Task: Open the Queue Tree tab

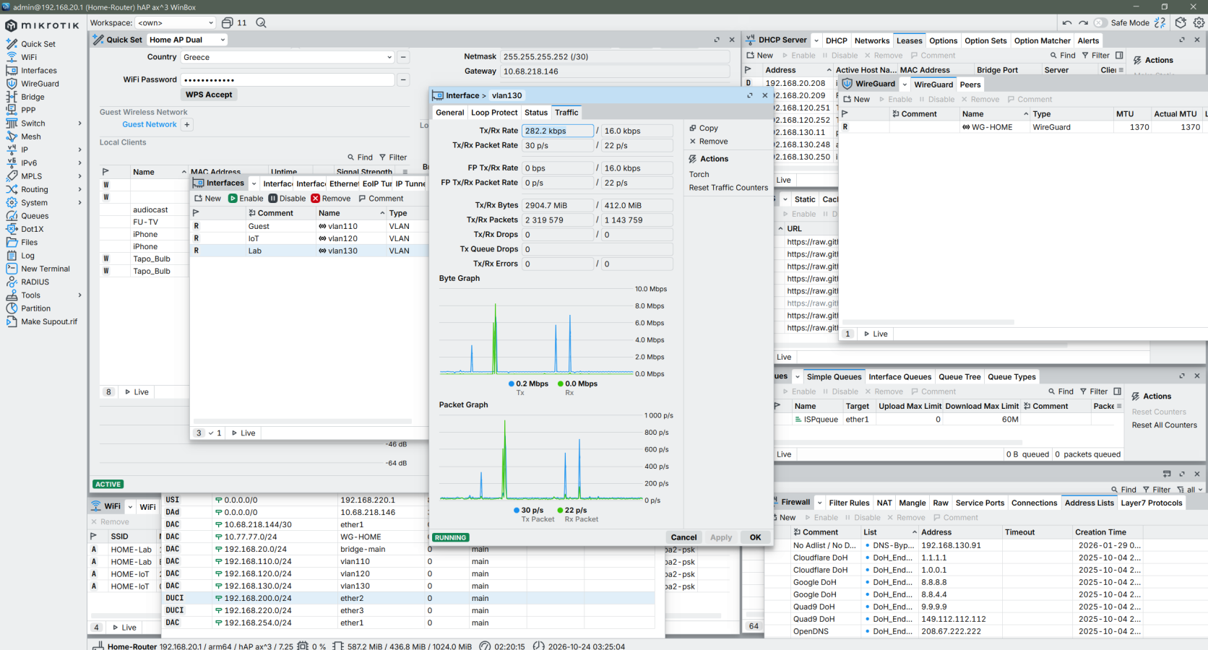Action: pyautogui.click(x=959, y=377)
